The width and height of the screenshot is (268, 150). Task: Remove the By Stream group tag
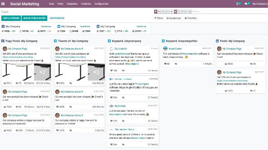(190, 12)
